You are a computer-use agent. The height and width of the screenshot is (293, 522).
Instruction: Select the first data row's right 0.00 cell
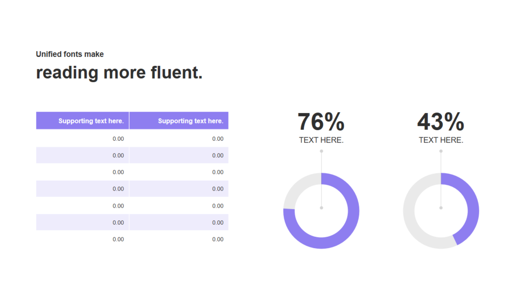pyautogui.click(x=218, y=139)
